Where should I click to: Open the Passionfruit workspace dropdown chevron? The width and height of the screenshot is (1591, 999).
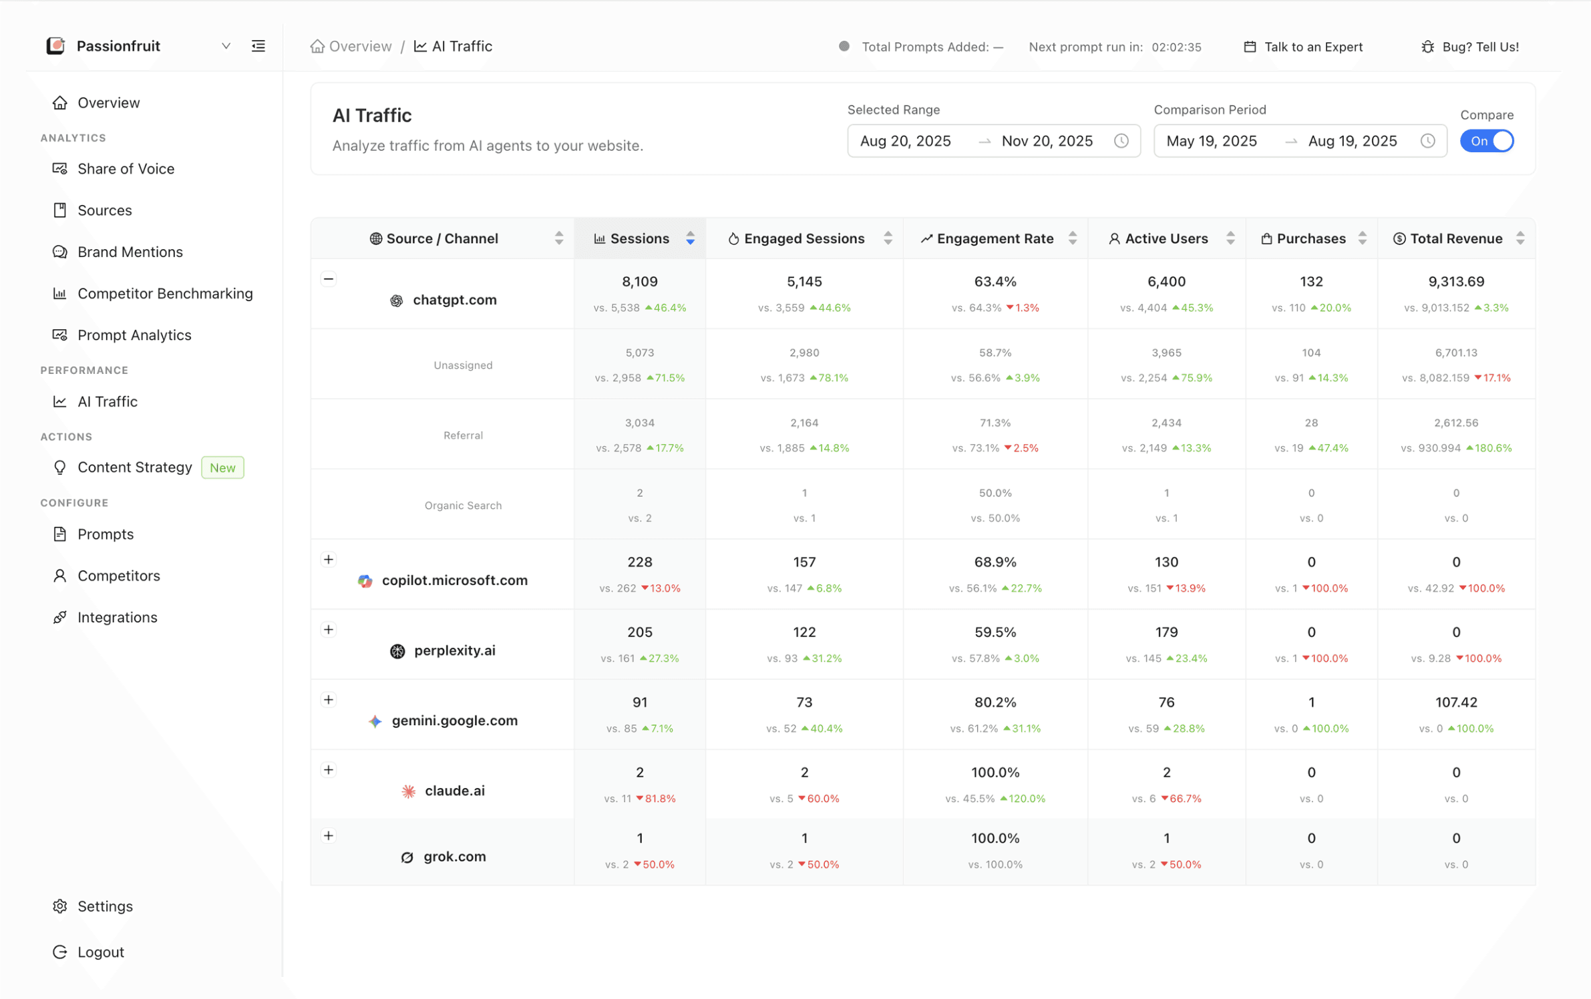pyautogui.click(x=226, y=46)
